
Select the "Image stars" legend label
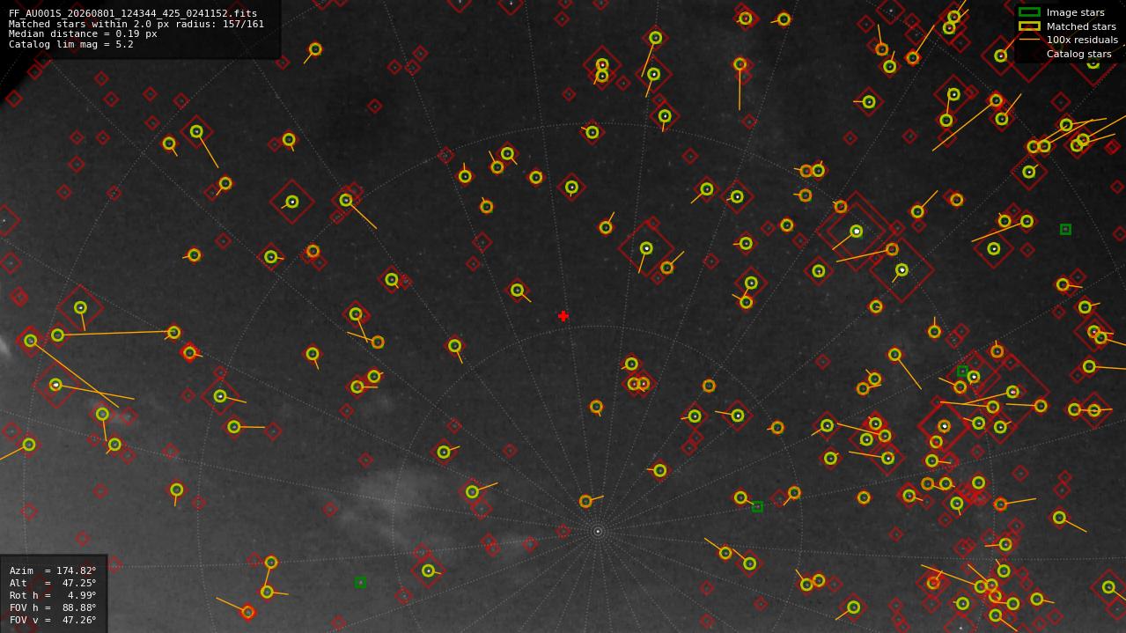[1075, 12]
